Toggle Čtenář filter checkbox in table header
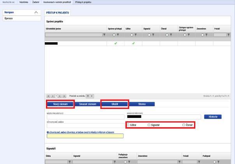The image size is (235, 164). click(167, 35)
